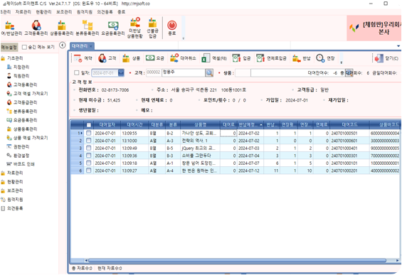Viewport: 402px width, 275px height.
Task: Click the 메뉴설정 button
Action: [x=9, y=47]
